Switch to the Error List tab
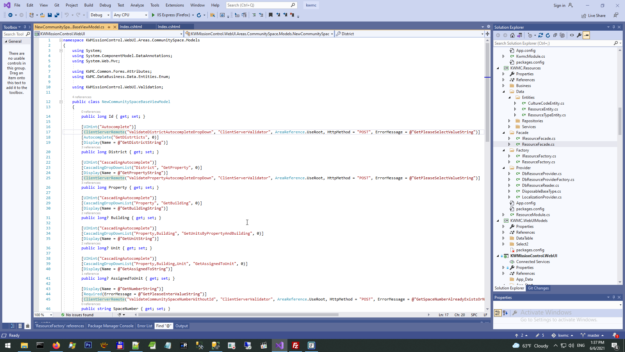 [145, 326]
